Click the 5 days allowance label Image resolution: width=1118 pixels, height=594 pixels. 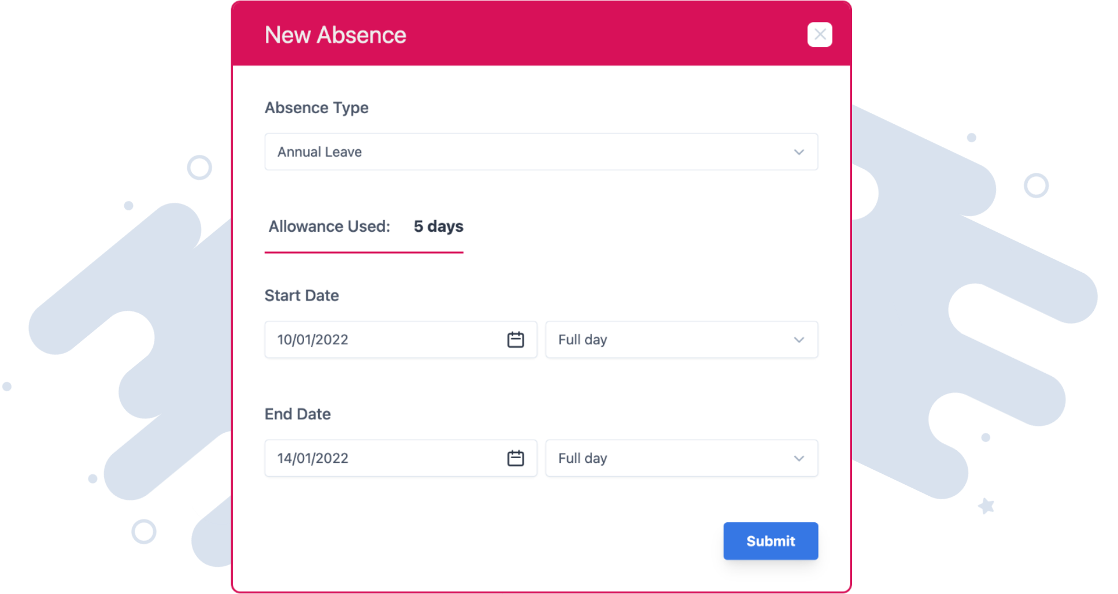pyautogui.click(x=438, y=227)
